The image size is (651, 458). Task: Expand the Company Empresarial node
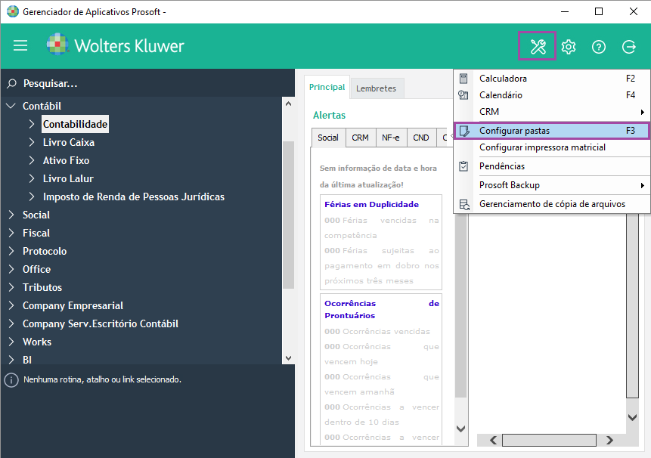pyautogui.click(x=11, y=305)
